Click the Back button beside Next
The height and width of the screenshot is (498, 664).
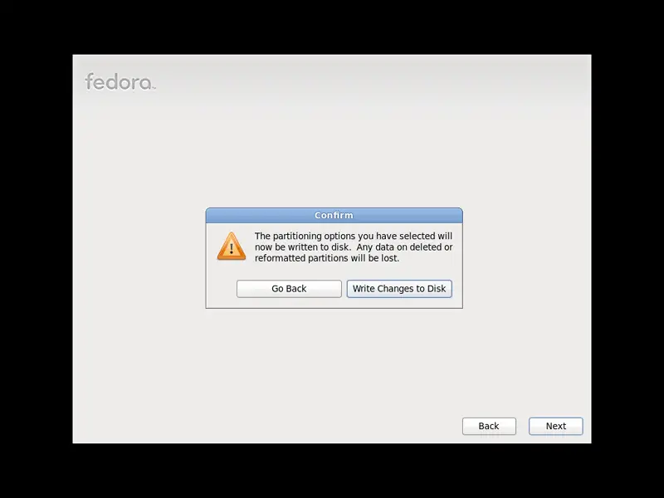[489, 426]
